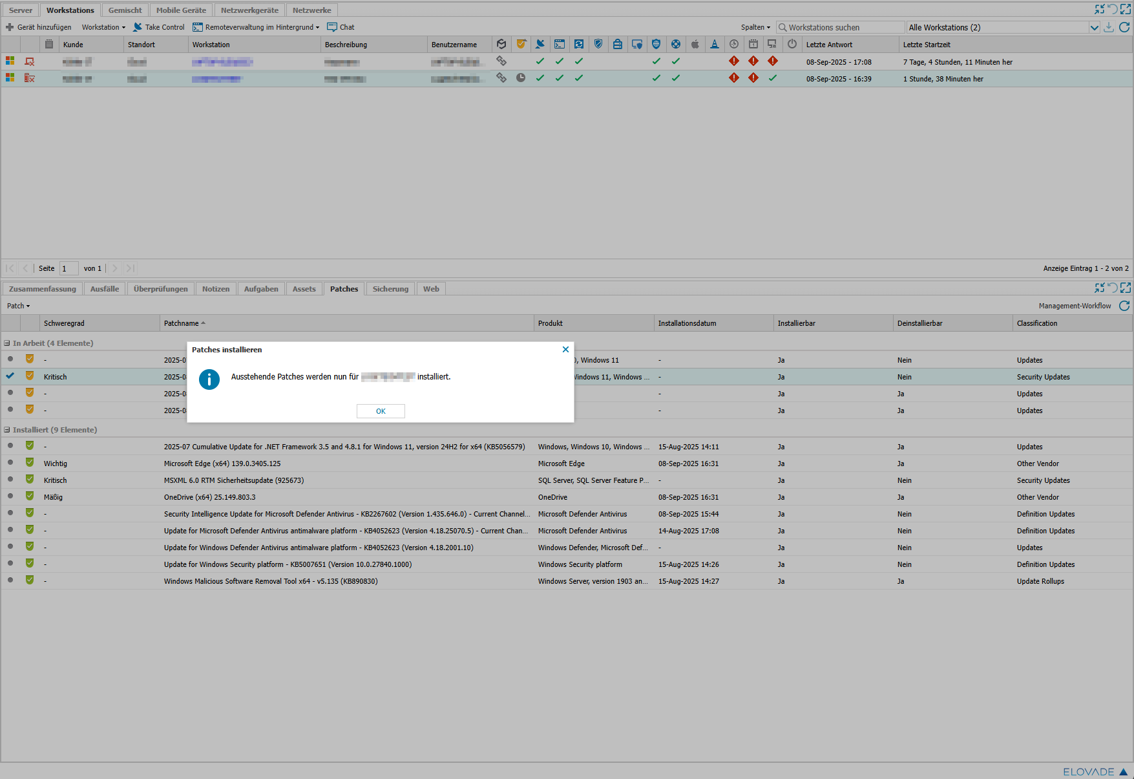Open the Chat icon in toolbar
Viewport: 1134px width, 779px height.
coord(332,27)
